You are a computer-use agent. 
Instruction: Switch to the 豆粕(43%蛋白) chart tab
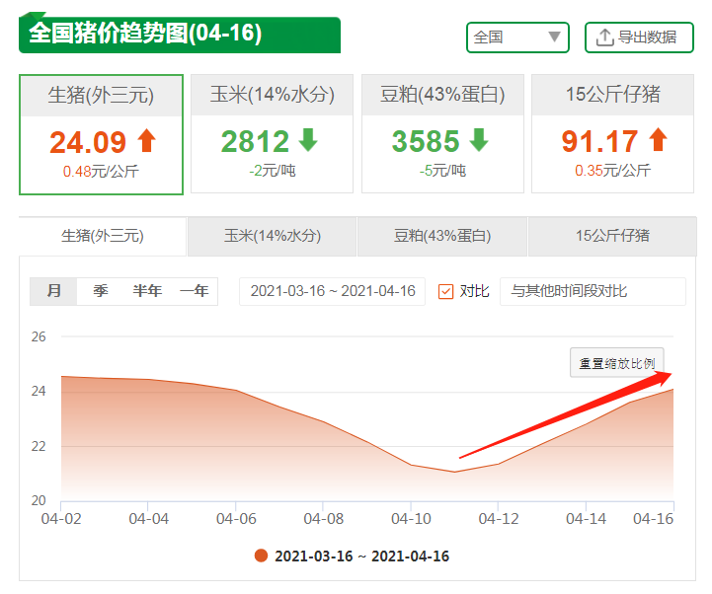pos(442,236)
